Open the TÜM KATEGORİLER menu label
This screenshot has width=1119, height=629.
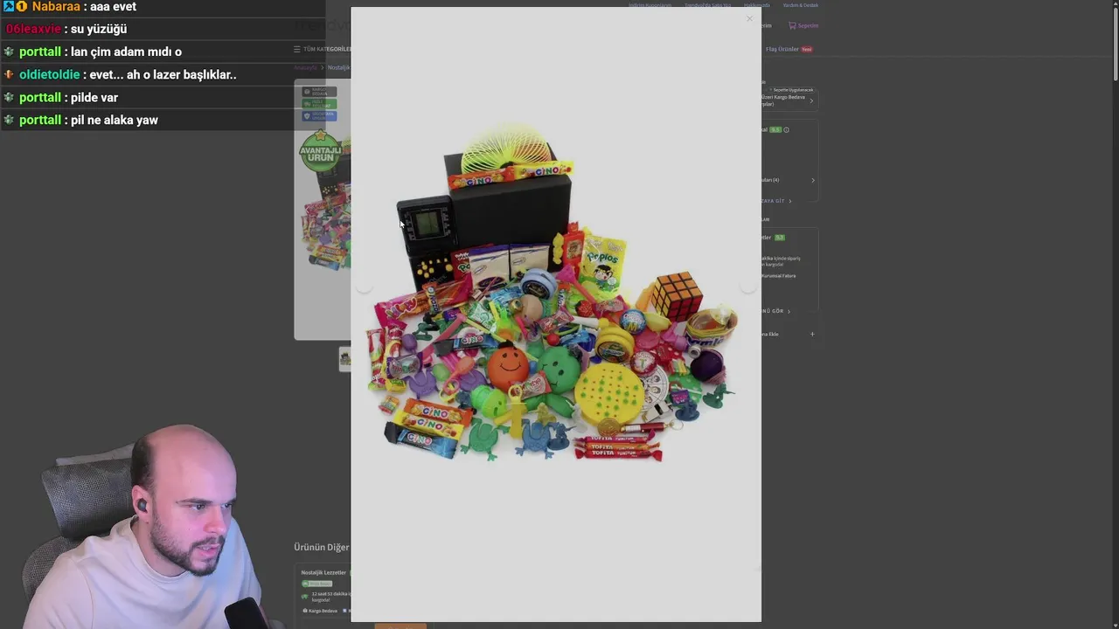(x=327, y=49)
